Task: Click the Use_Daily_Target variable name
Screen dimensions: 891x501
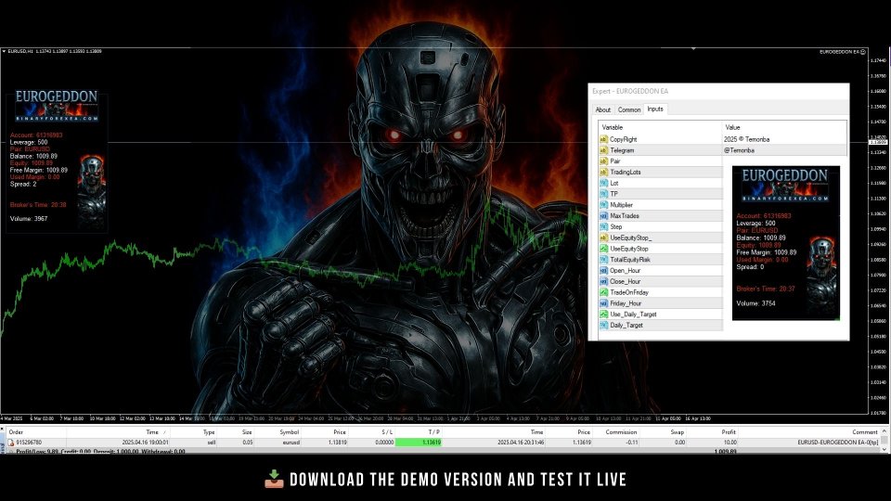Action: click(x=633, y=315)
